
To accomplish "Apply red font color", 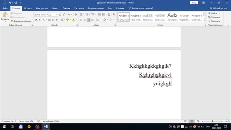I will (74, 20).
